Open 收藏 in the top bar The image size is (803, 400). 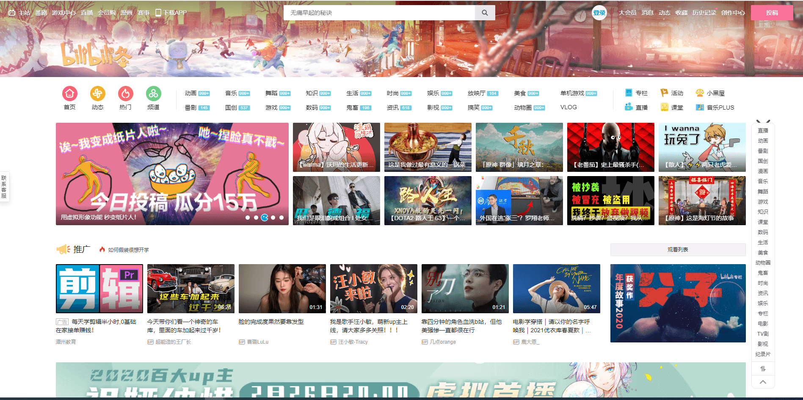682,13
